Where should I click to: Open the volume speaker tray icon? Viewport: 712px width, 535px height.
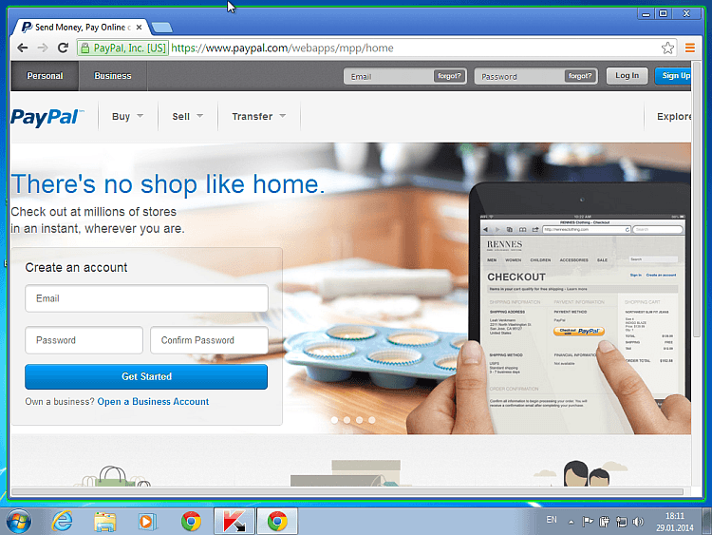click(638, 522)
